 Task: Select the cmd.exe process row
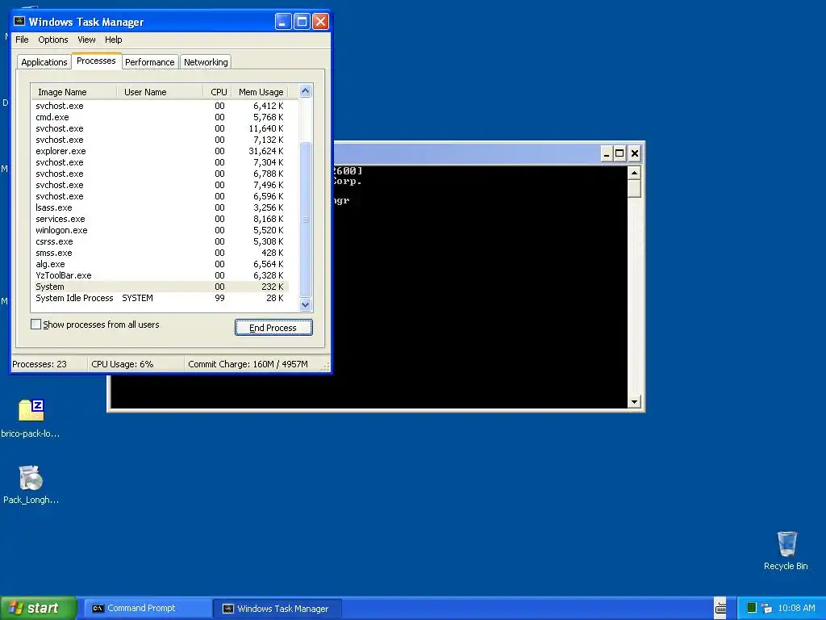[x=161, y=117]
